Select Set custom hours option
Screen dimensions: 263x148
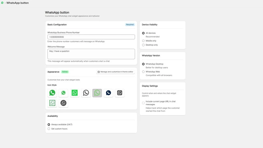(x=49, y=129)
